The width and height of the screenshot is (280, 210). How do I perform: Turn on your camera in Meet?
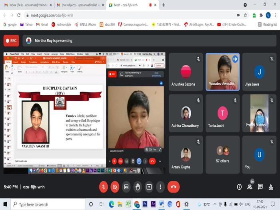115,187
